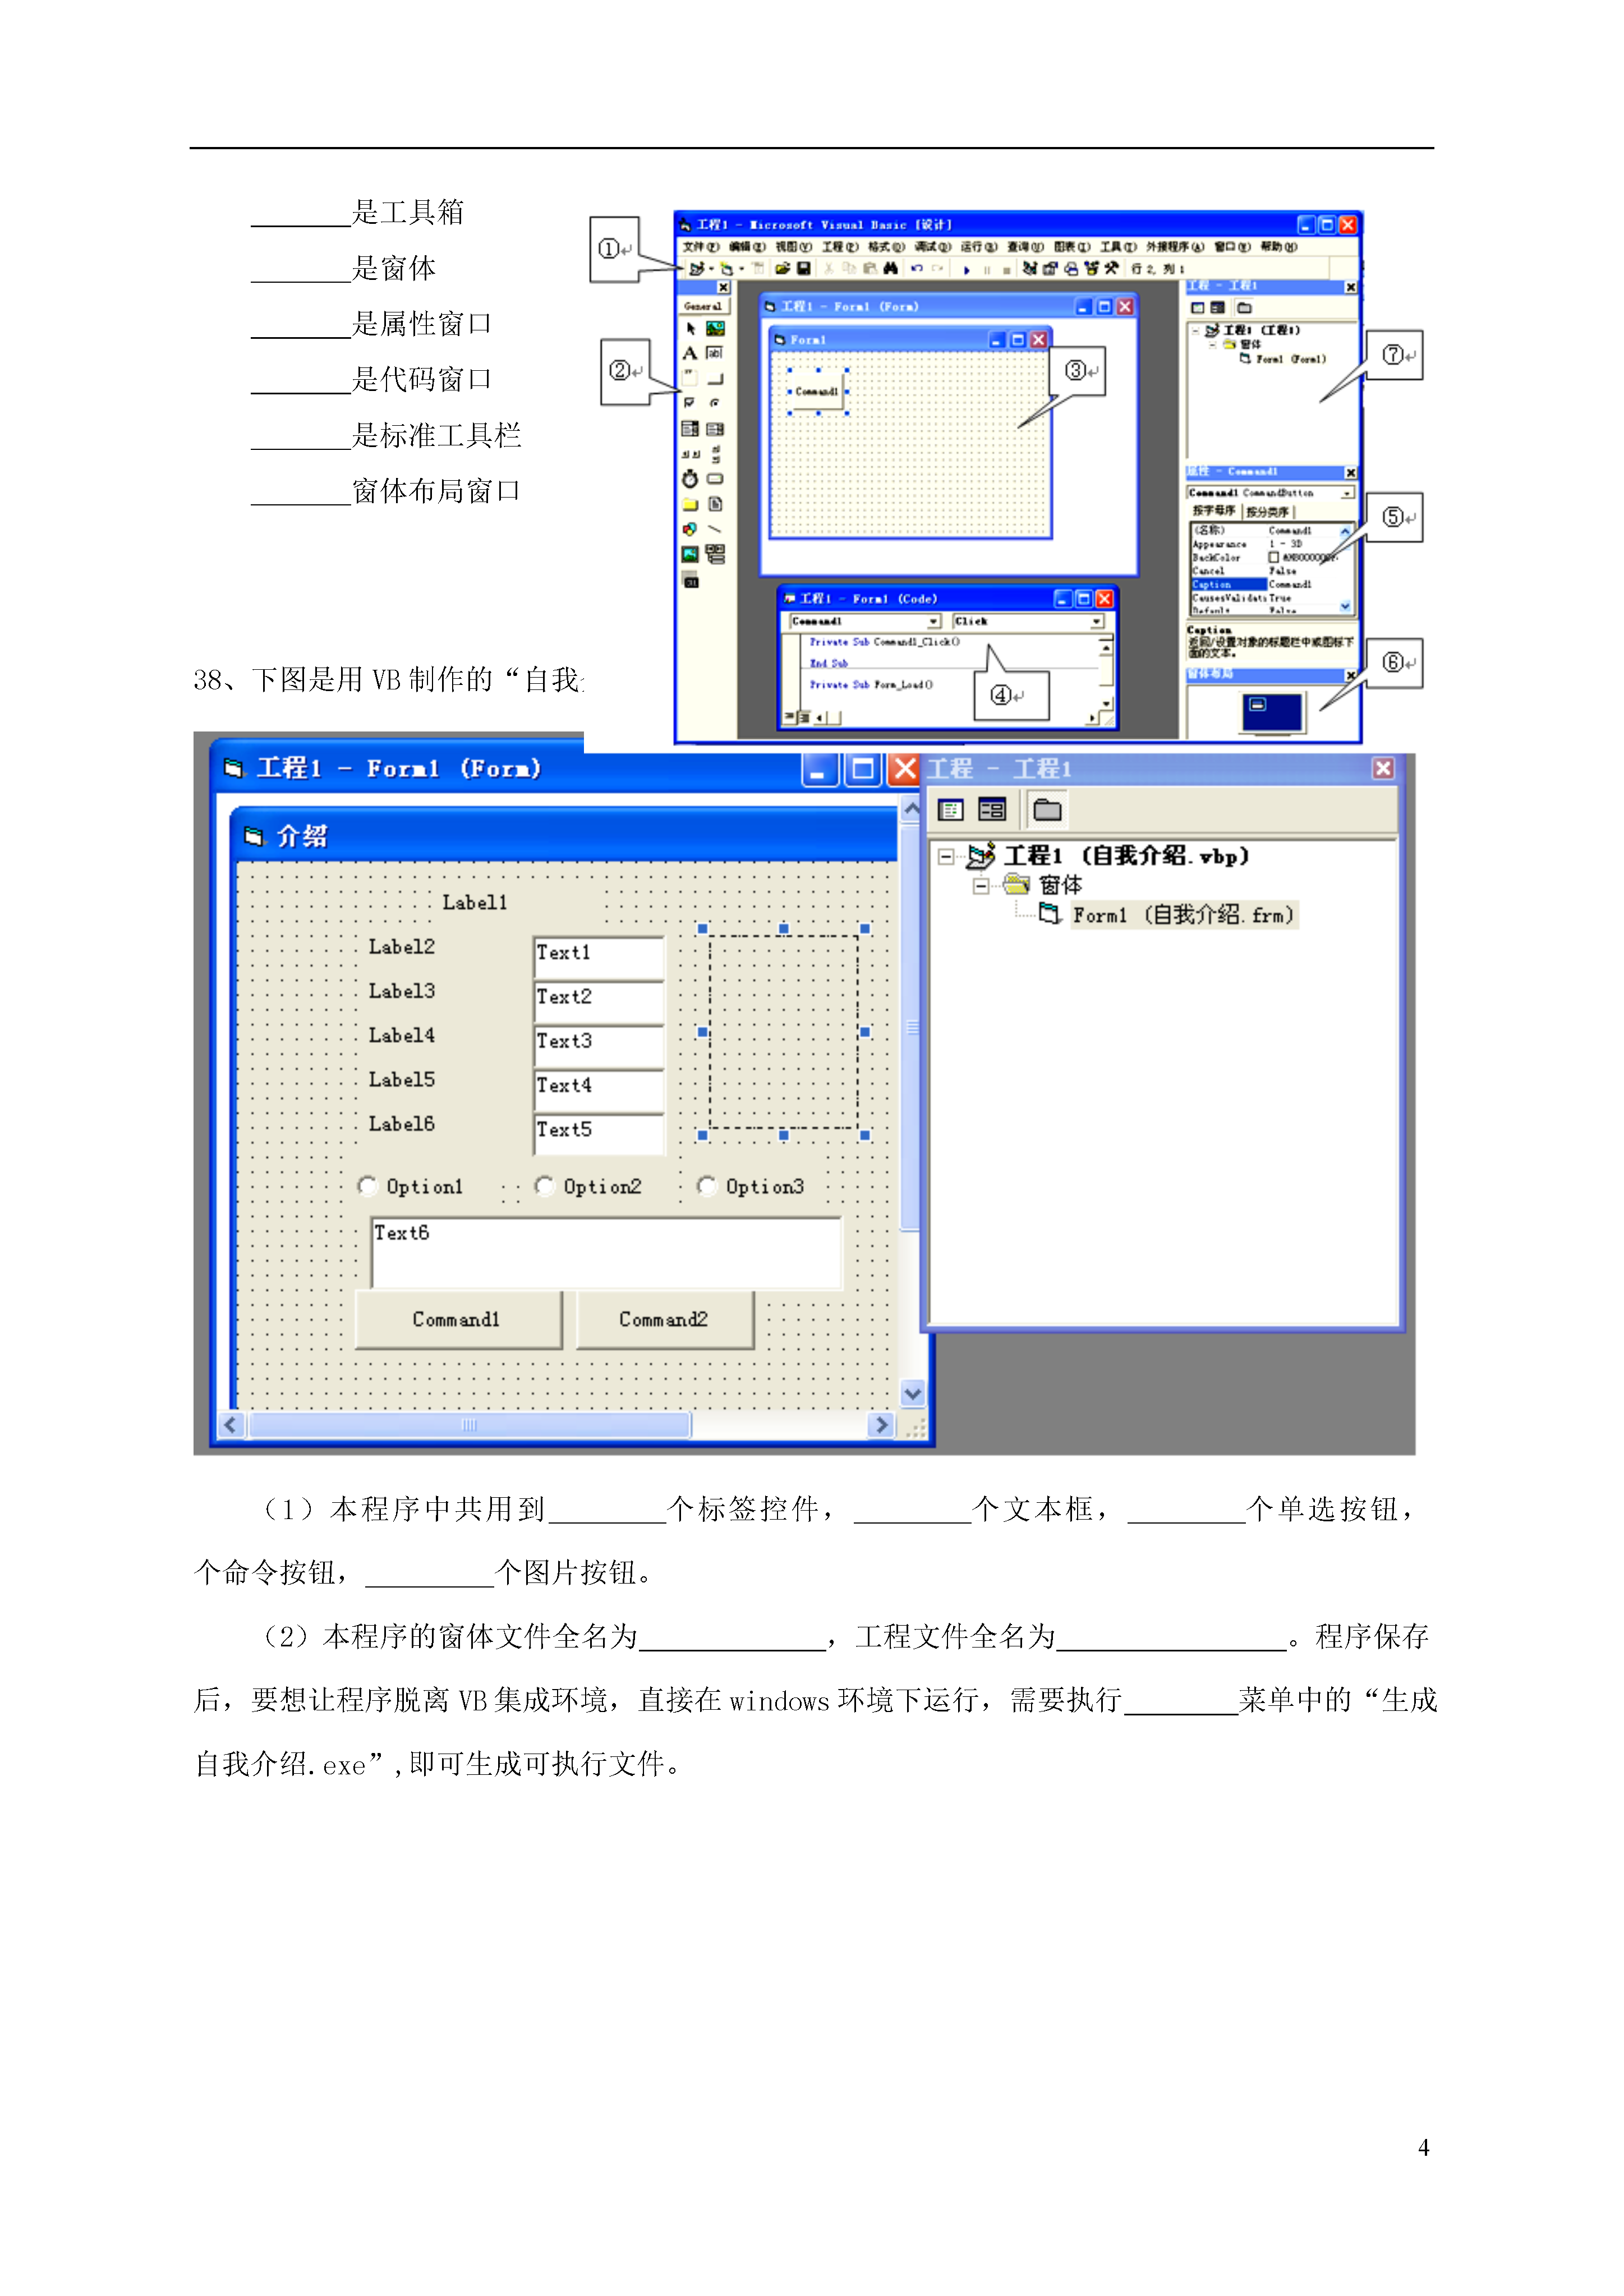
Task: Select the Option2 radio button
Action: (x=545, y=1186)
